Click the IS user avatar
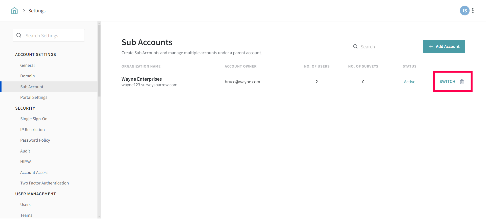Screen dimensions: 486x219 click(x=464, y=11)
